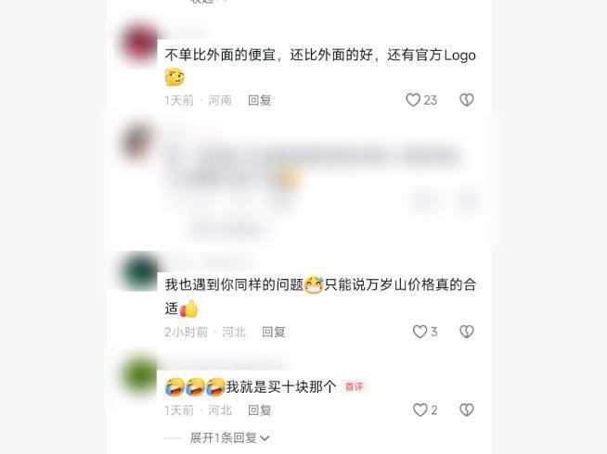607x454 pixels.
Task: Like the comment with 23 likes
Action: tap(413, 100)
